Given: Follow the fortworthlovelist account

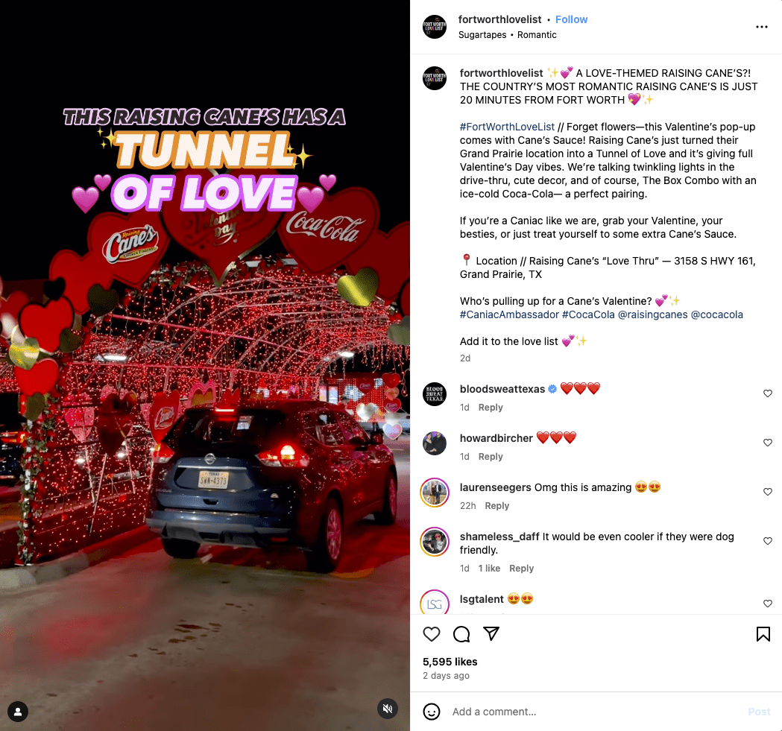Looking at the screenshot, I should tap(571, 19).
